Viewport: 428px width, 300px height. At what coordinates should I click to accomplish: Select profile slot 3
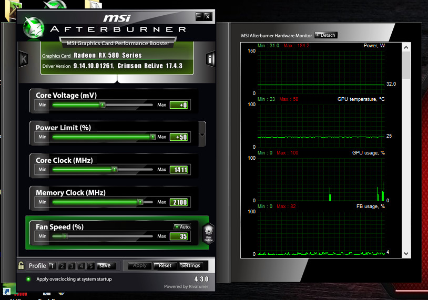[x=72, y=266]
